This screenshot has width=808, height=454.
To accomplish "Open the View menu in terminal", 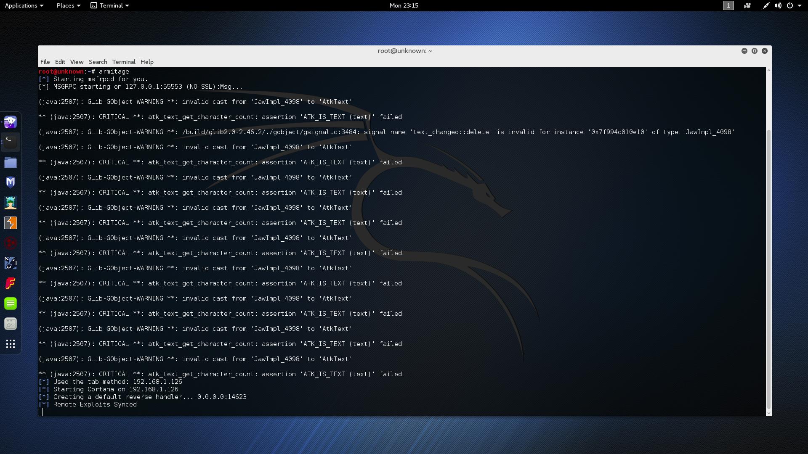I will point(77,62).
